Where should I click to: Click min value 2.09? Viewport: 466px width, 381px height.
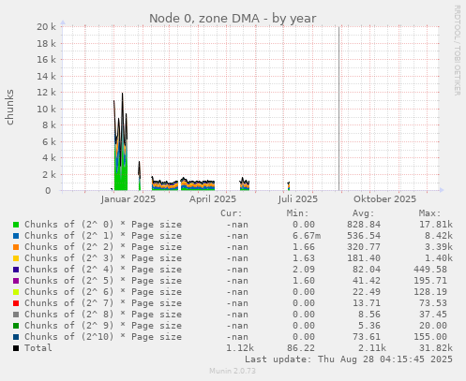point(304,270)
